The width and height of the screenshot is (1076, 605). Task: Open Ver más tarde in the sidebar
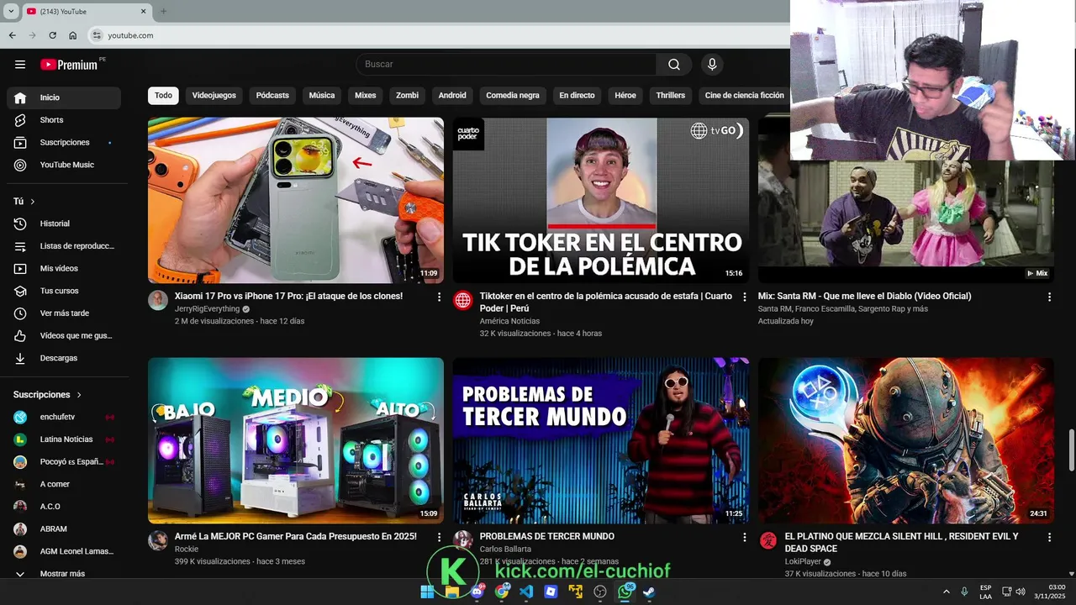click(x=64, y=313)
